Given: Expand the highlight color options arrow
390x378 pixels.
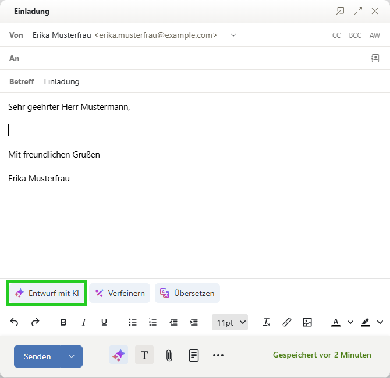Looking at the screenshot, I should point(380,322).
